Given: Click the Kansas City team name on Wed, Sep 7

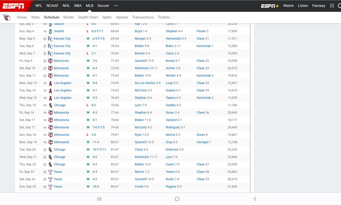Looking at the screenshot, I should coord(62,53).
